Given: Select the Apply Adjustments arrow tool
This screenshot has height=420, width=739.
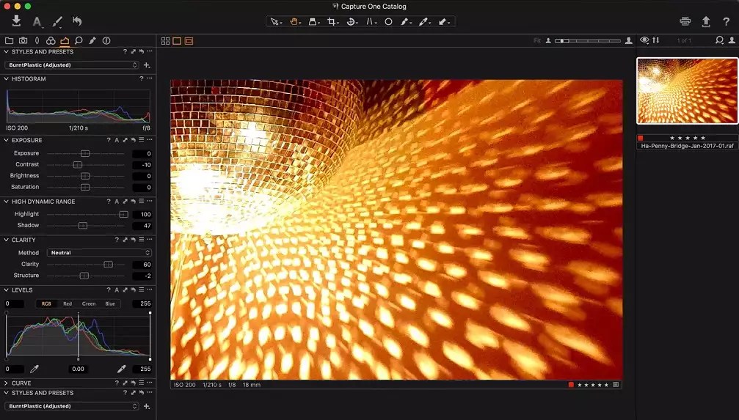Looking at the screenshot, I should [x=443, y=22].
